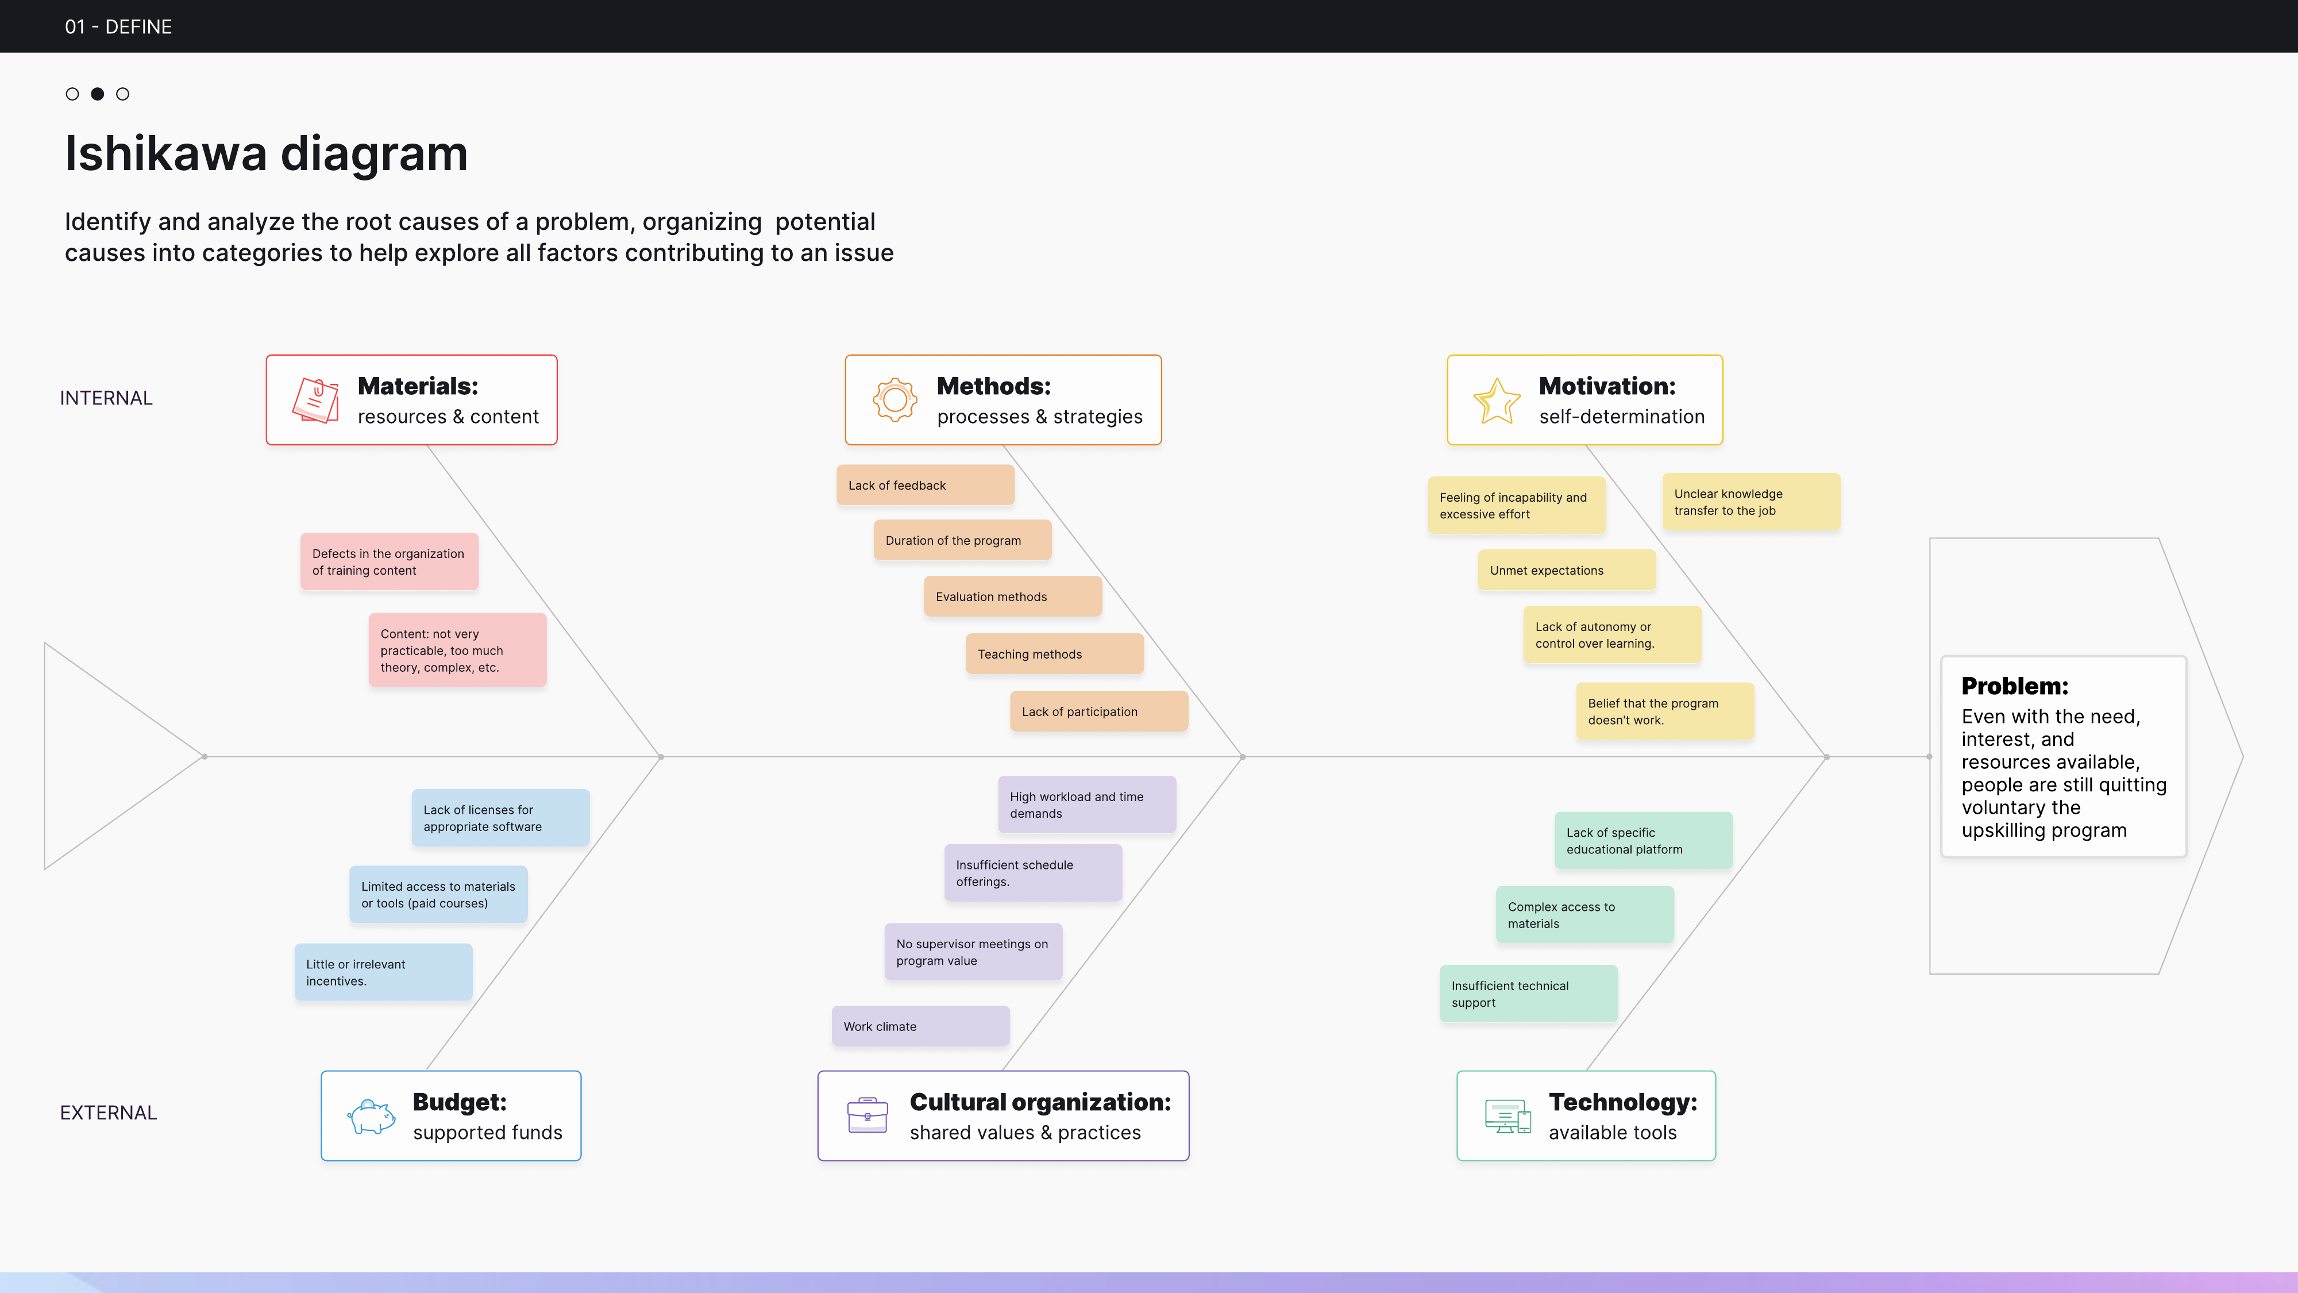Select 'Unclear knowledge transfer' yellow note

[1751, 502]
